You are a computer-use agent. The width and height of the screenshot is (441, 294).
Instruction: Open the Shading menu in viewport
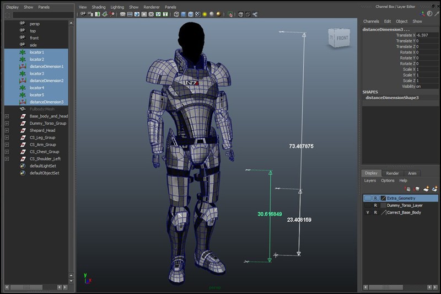tap(98, 7)
